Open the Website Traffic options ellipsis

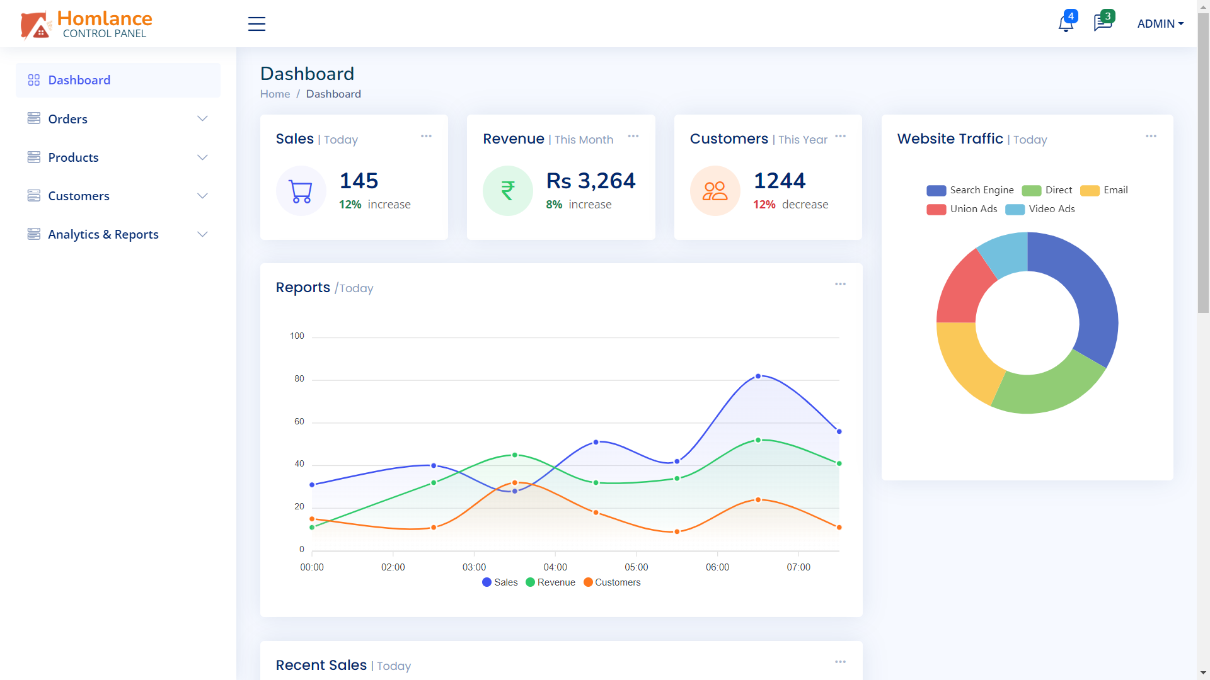coord(1151,135)
